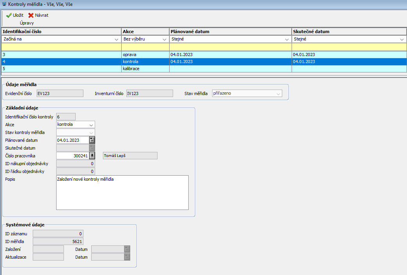The image size is (407, 275).
Task: Expand Skutečné datum 'Stejné' filter dropdown
Action: pos(402,39)
